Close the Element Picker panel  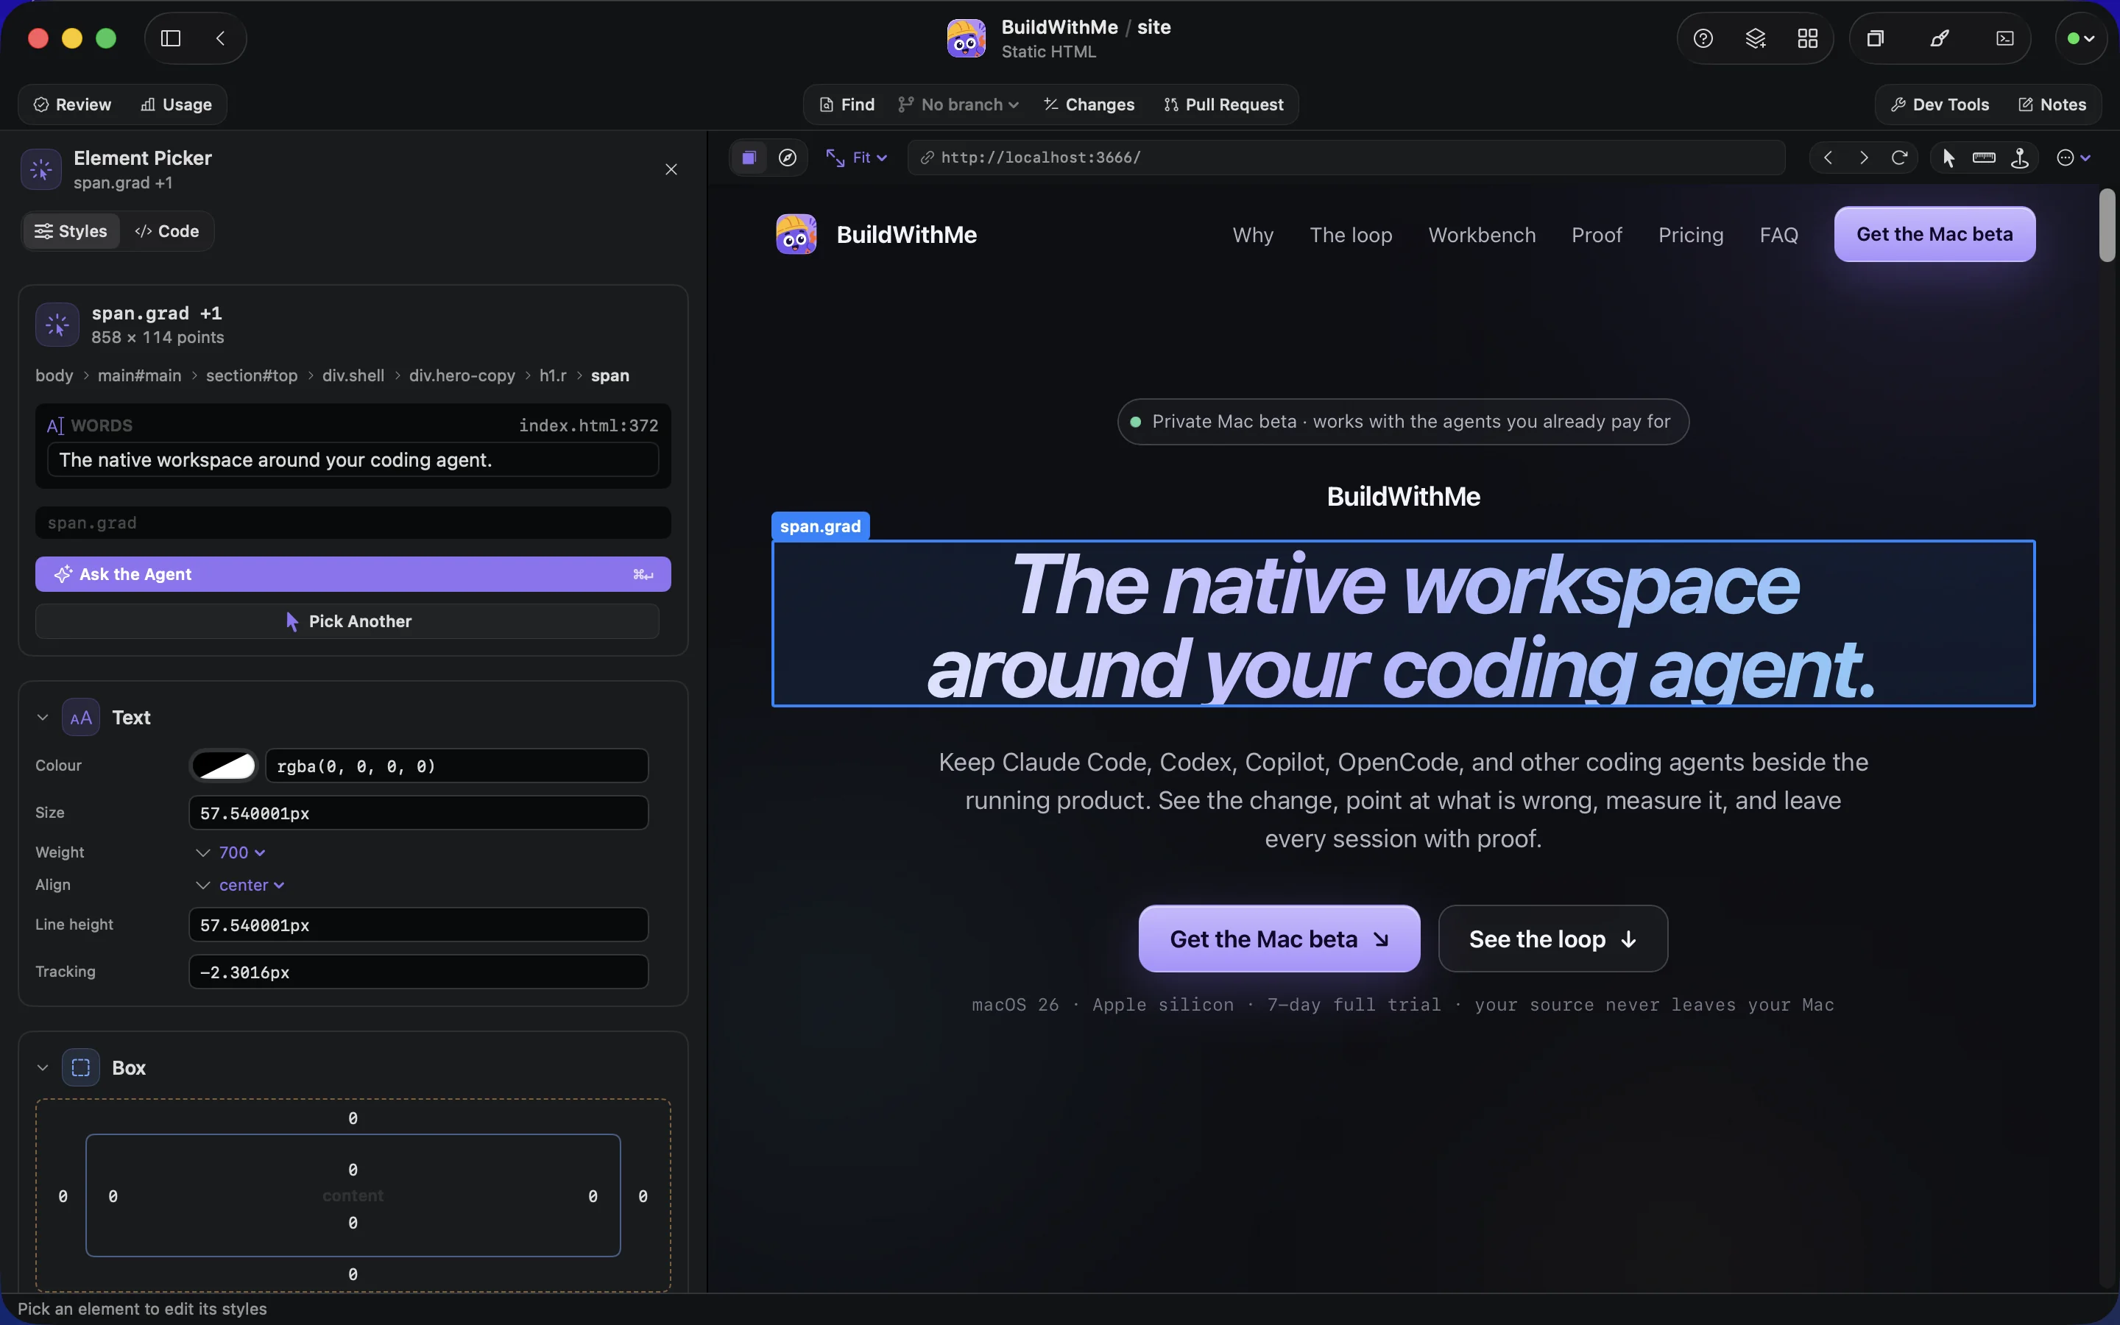[671, 169]
